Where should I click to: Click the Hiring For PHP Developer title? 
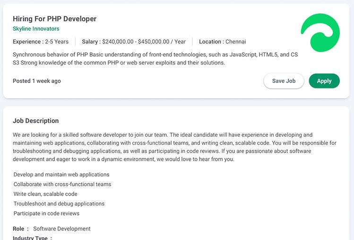[54, 19]
